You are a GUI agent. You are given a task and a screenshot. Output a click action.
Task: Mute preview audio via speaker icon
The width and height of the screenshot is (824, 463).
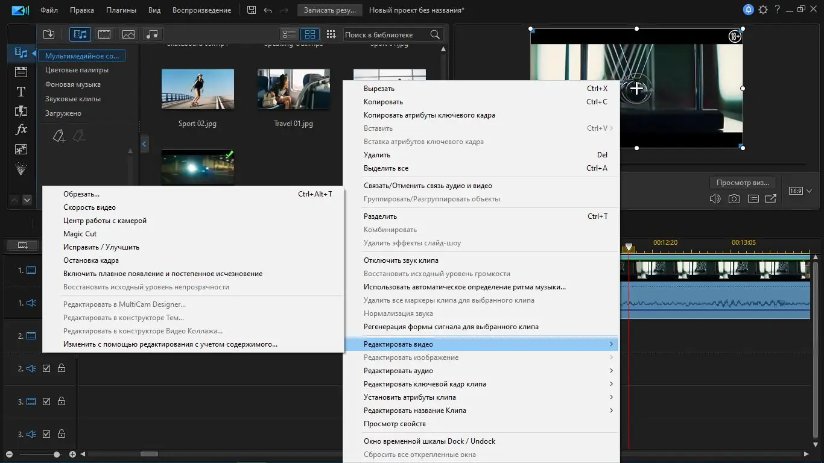point(715,198)
